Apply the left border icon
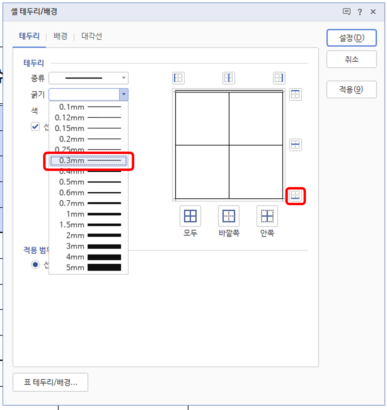 click(x=178, y=78)
